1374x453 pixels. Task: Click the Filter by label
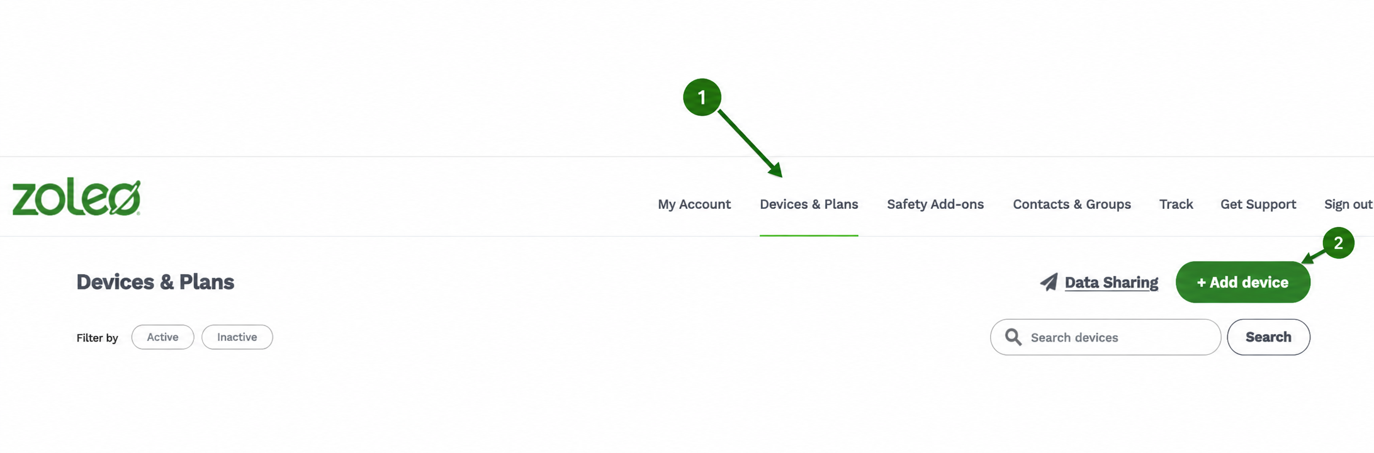coord(98,338)
